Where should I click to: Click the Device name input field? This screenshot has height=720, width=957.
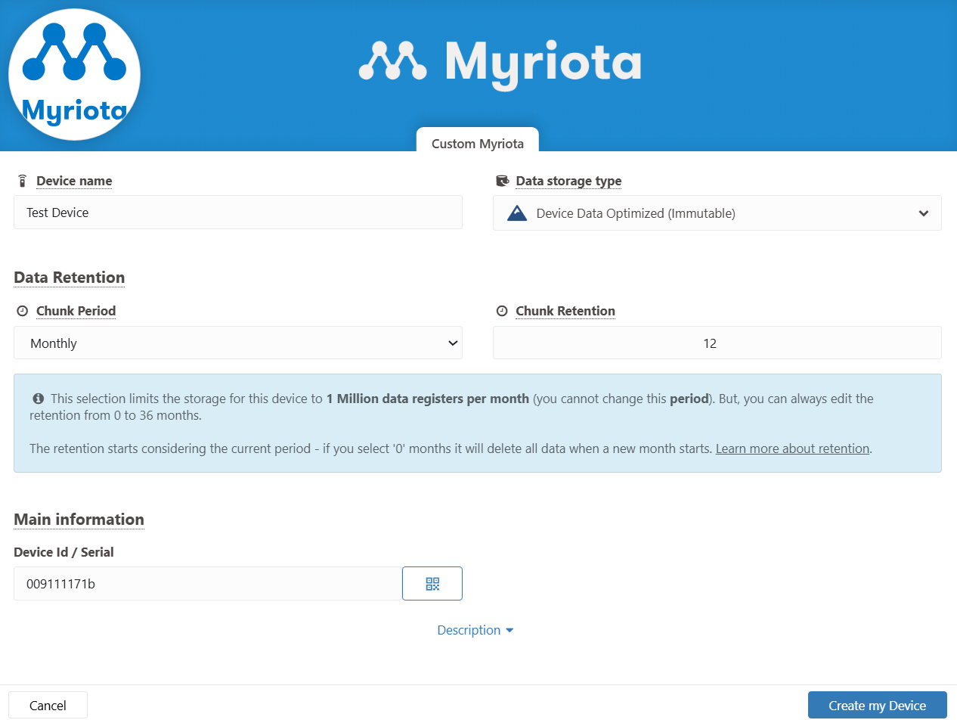(238, 213)
